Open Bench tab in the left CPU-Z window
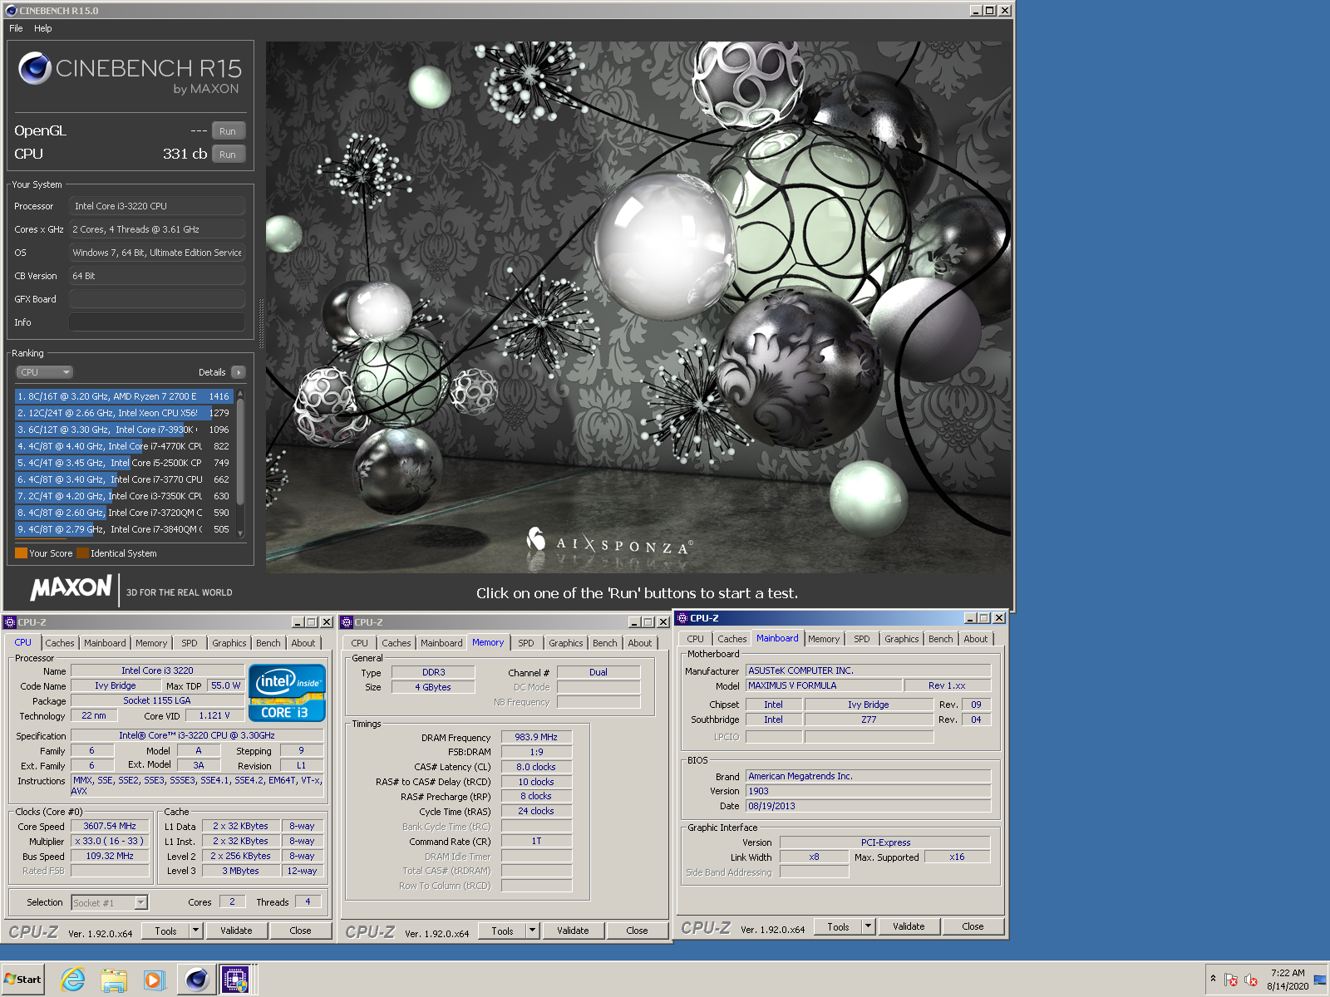This screenshot has width=1330, height=997. click(x=268, y=643)
